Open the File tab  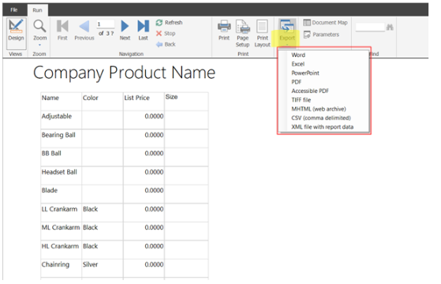(14, 10)
